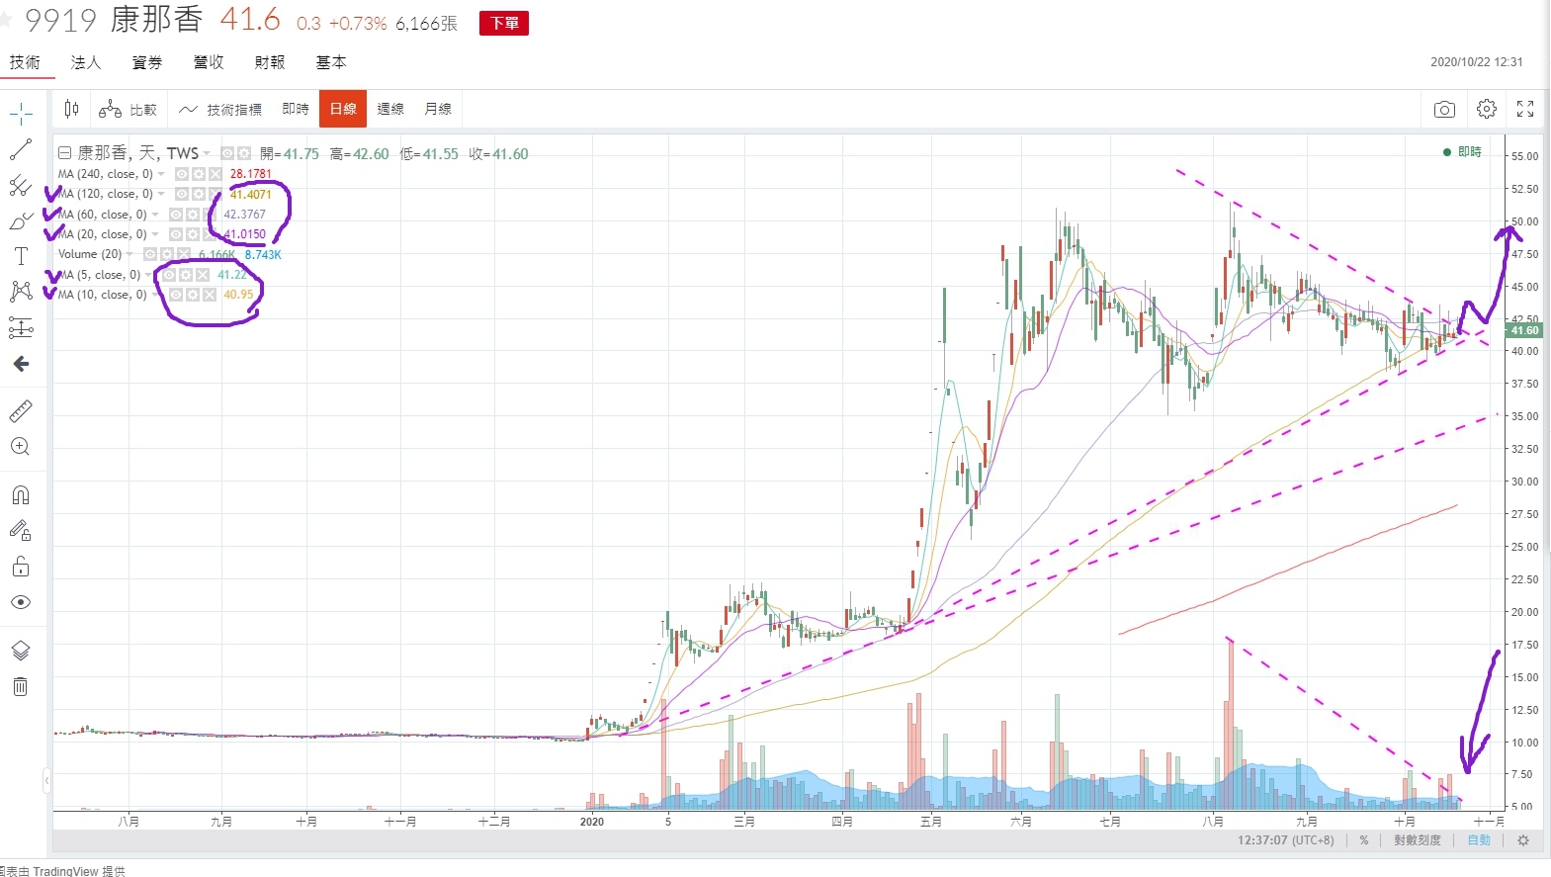
Task: Hide the Volume (20) indicator
Action: click(150, 254)
